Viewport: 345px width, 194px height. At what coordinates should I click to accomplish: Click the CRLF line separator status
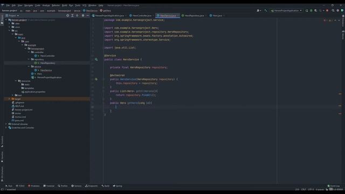(x=303, y=189)
